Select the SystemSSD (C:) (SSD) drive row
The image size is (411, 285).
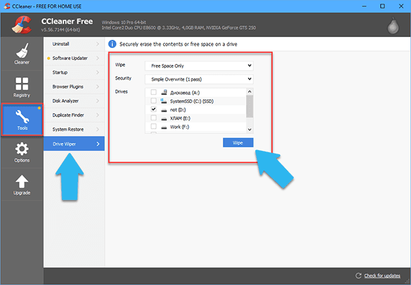195,101
